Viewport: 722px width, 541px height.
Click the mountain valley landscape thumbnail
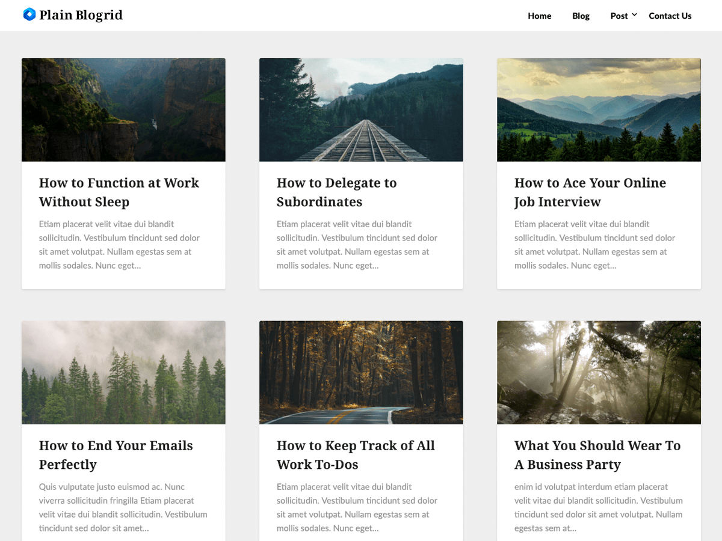coord(599,109)
